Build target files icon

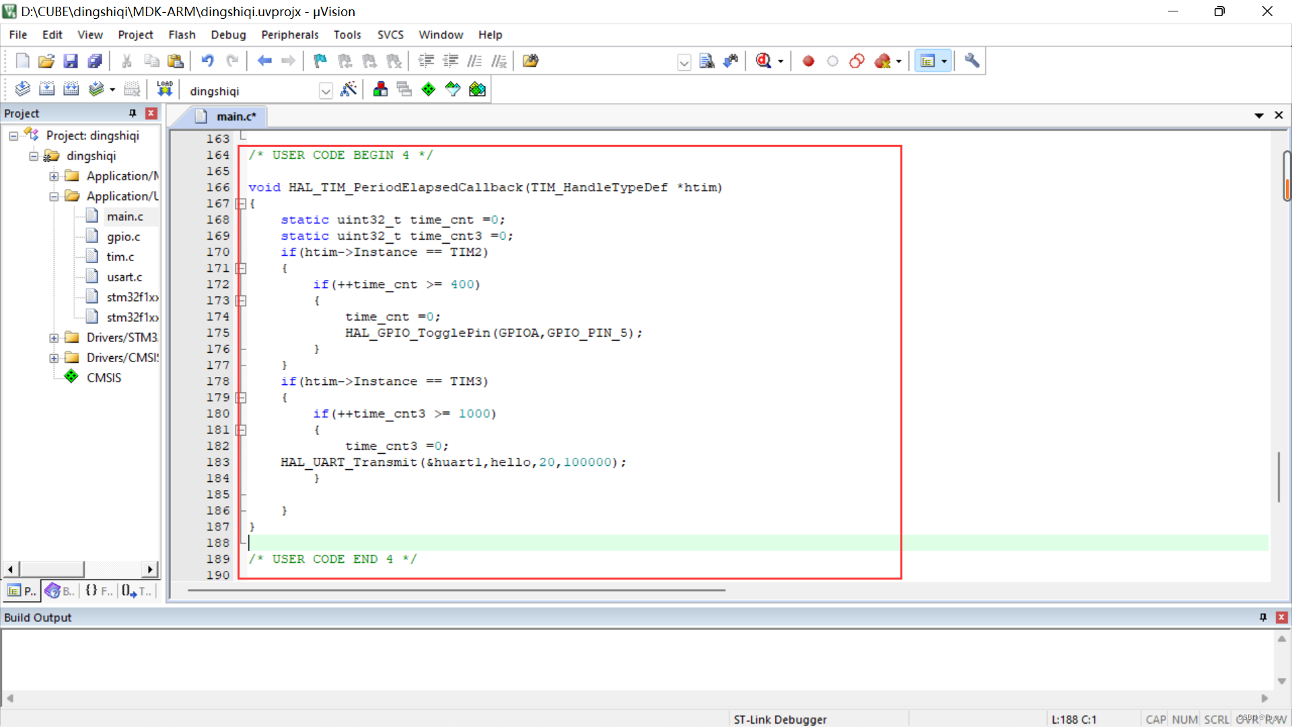click(46, 89)
